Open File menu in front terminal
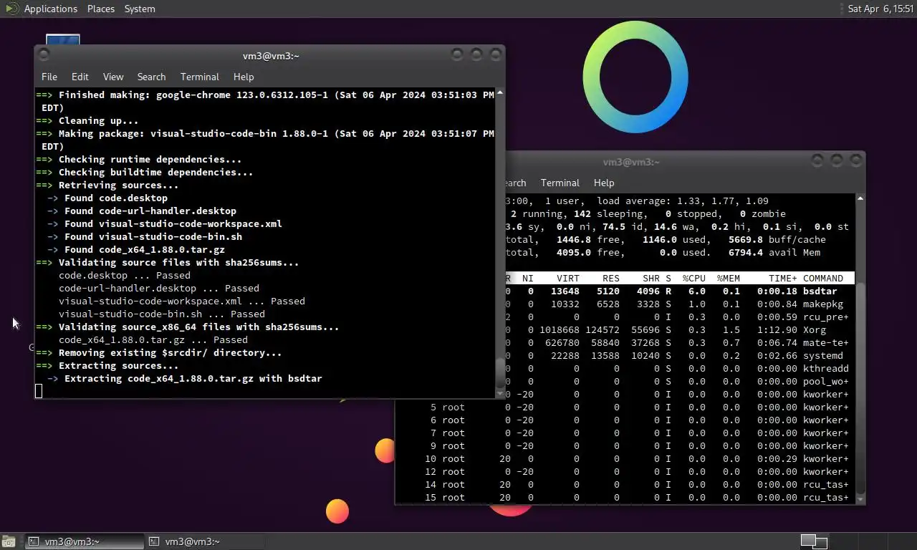 coord(49,77)
